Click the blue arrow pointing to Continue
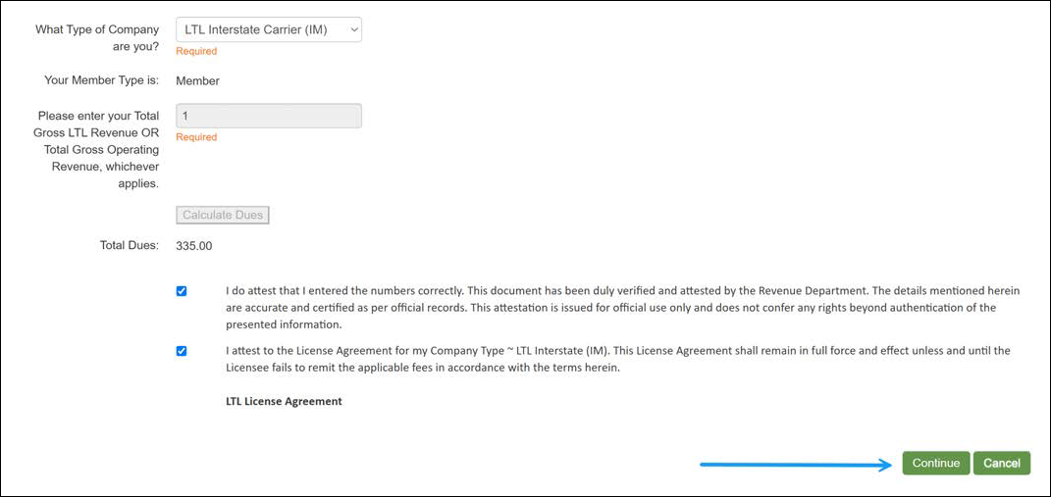Viewport: 1051px width, 497px height. (x=795, y=465)
